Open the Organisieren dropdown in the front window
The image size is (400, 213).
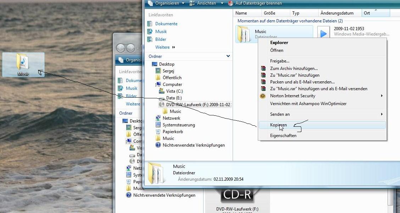tap(170, 3)
